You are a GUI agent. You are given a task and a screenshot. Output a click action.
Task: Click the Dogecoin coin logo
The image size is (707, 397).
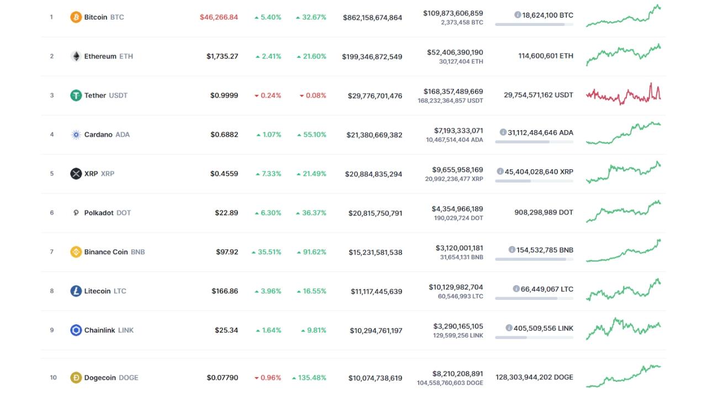[76, 378]
